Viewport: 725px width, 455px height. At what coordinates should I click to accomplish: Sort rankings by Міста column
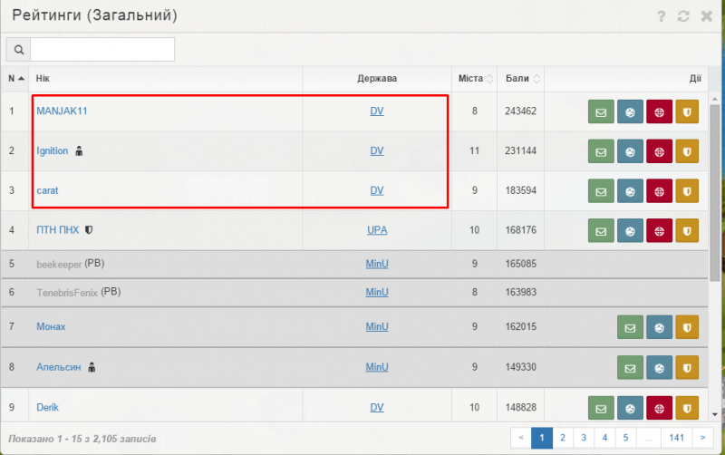474,79
